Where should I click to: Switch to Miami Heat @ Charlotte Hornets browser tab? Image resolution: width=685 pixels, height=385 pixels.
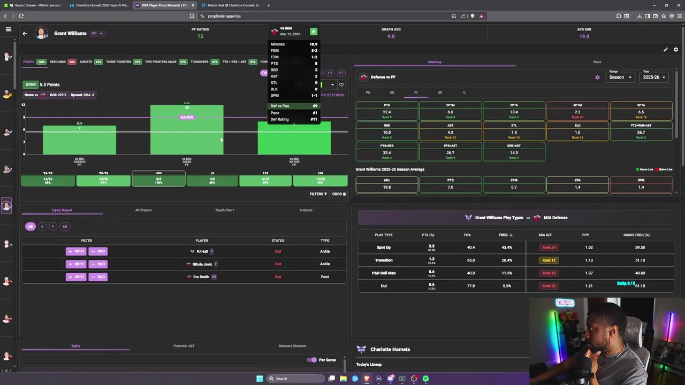coord(230,5)
